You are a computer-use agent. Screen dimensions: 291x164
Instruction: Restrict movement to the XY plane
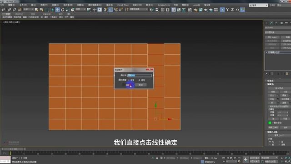(x=237, y=10)
